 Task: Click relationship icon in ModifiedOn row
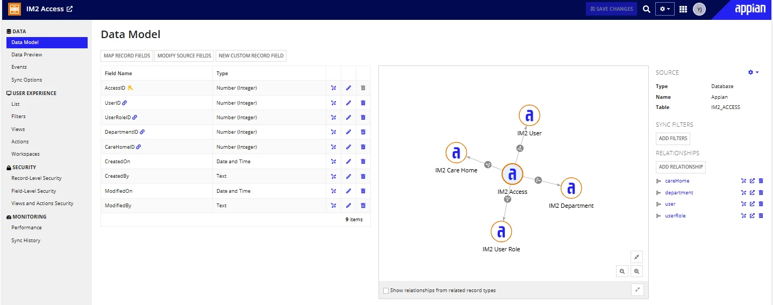(x=334, y=191)
